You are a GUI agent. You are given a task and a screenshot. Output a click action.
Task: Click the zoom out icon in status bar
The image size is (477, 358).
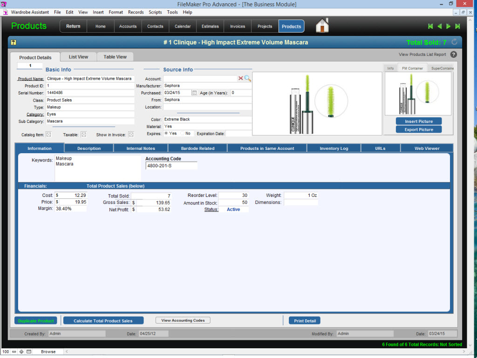14,351
